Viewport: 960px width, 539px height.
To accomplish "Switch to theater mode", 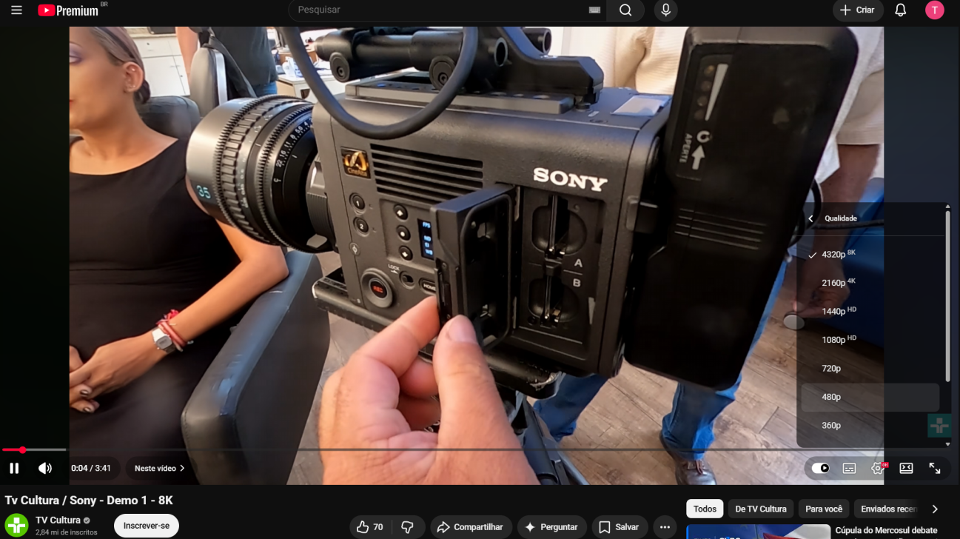I will tap(906, 468).
